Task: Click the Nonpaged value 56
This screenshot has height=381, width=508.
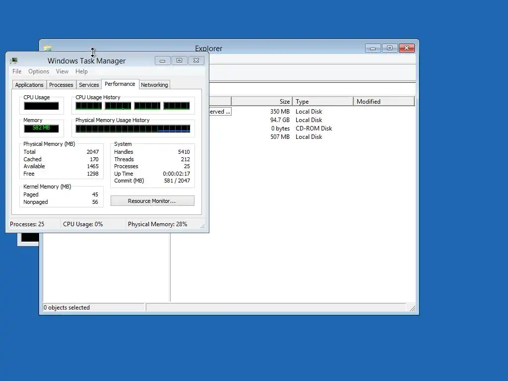Action: pyautogui.click(x=95, y=202)
